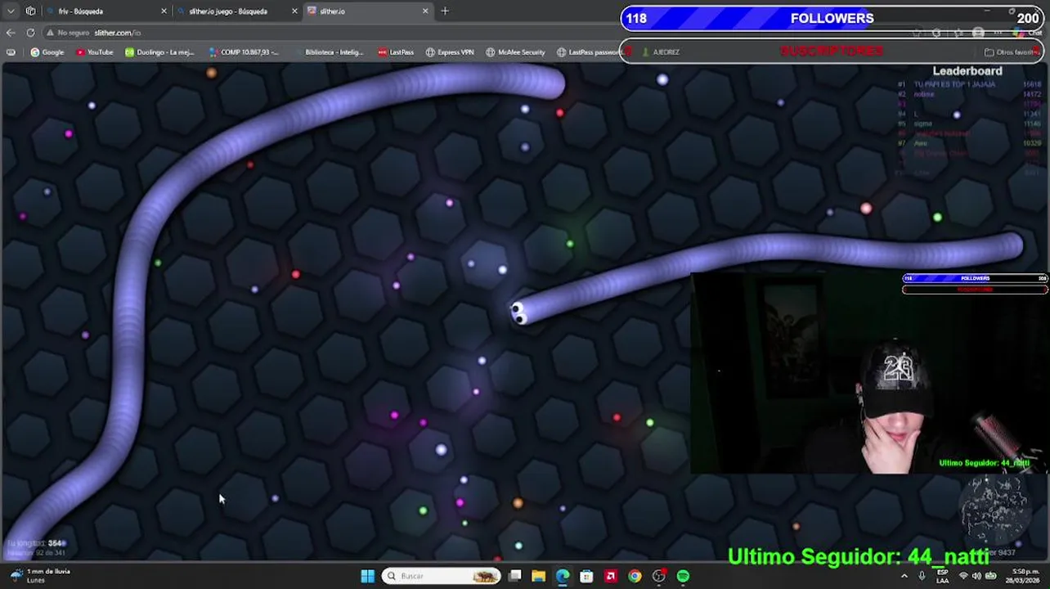
Task: Open the weather widget '1 mm de lluvia'
Action: pyautogui.click(x=39, y=576)
